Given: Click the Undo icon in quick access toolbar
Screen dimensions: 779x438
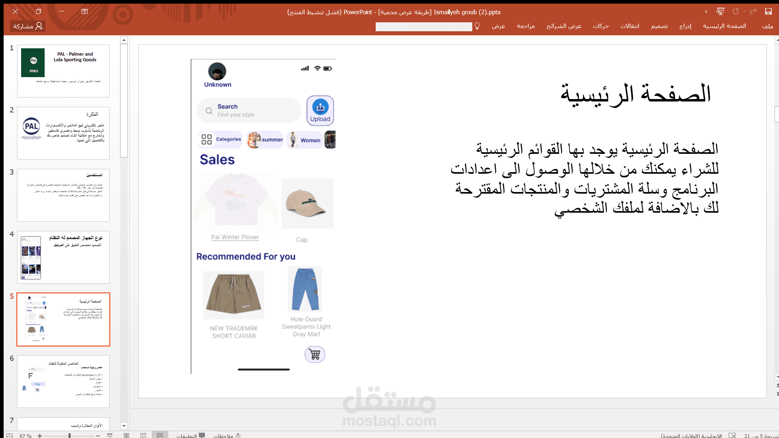Looking at the screenshot, I should (x=736, y=12).
